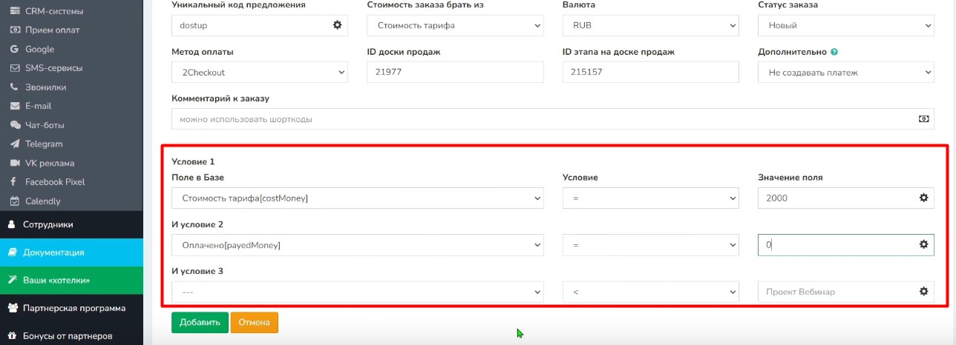The width and height of the screenshot is (956, 345).
Task: Click the Чат-боты chat icon
Action: [15, 125]
